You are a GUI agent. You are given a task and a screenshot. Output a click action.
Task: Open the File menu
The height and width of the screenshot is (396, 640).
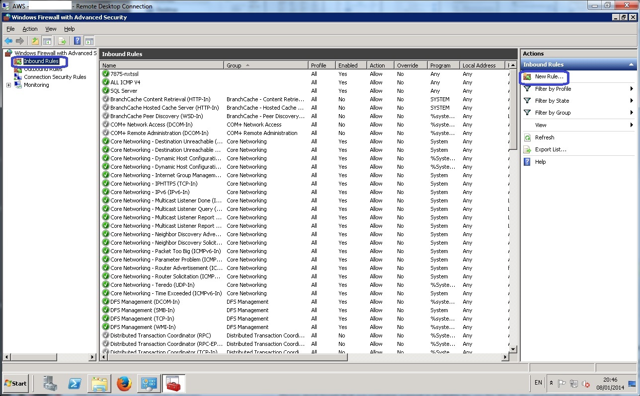(10, 29)
